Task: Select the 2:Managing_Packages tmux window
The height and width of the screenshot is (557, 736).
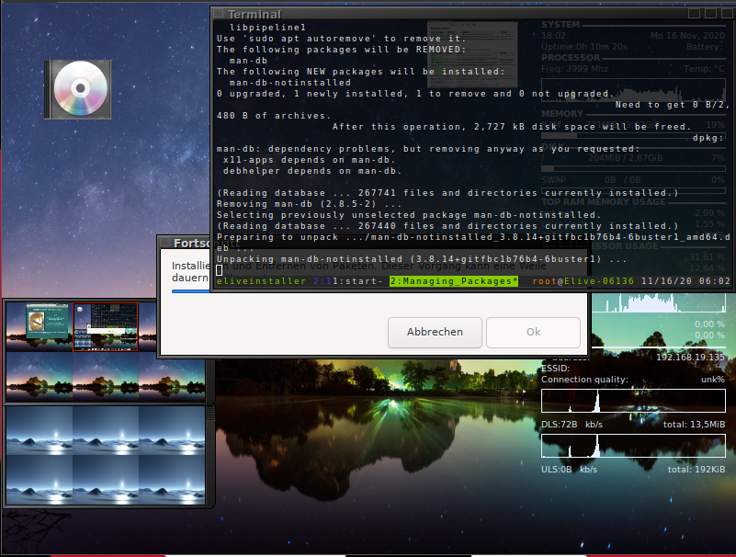Action: 453,281
